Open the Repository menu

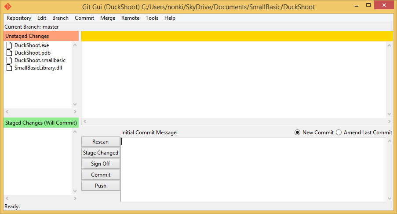tap(19, 18)
